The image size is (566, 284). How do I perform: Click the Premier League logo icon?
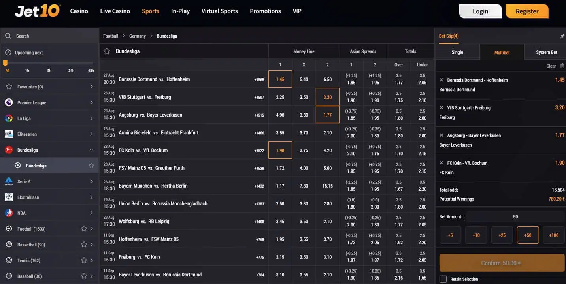point(9,102)
